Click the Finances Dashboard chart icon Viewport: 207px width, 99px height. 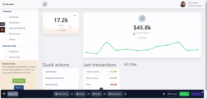pos(6,17)
